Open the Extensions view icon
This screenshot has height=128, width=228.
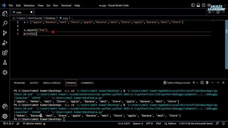click(5, 53)
